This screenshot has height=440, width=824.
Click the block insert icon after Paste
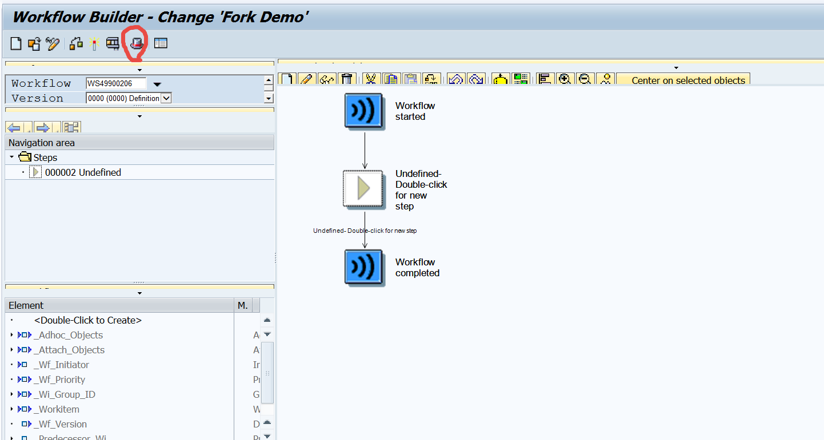tap(431, 79)
